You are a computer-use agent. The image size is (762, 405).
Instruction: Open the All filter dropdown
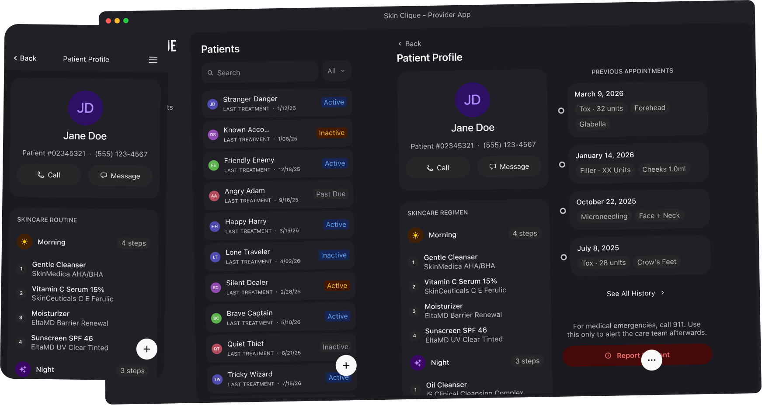click(337, 71)
